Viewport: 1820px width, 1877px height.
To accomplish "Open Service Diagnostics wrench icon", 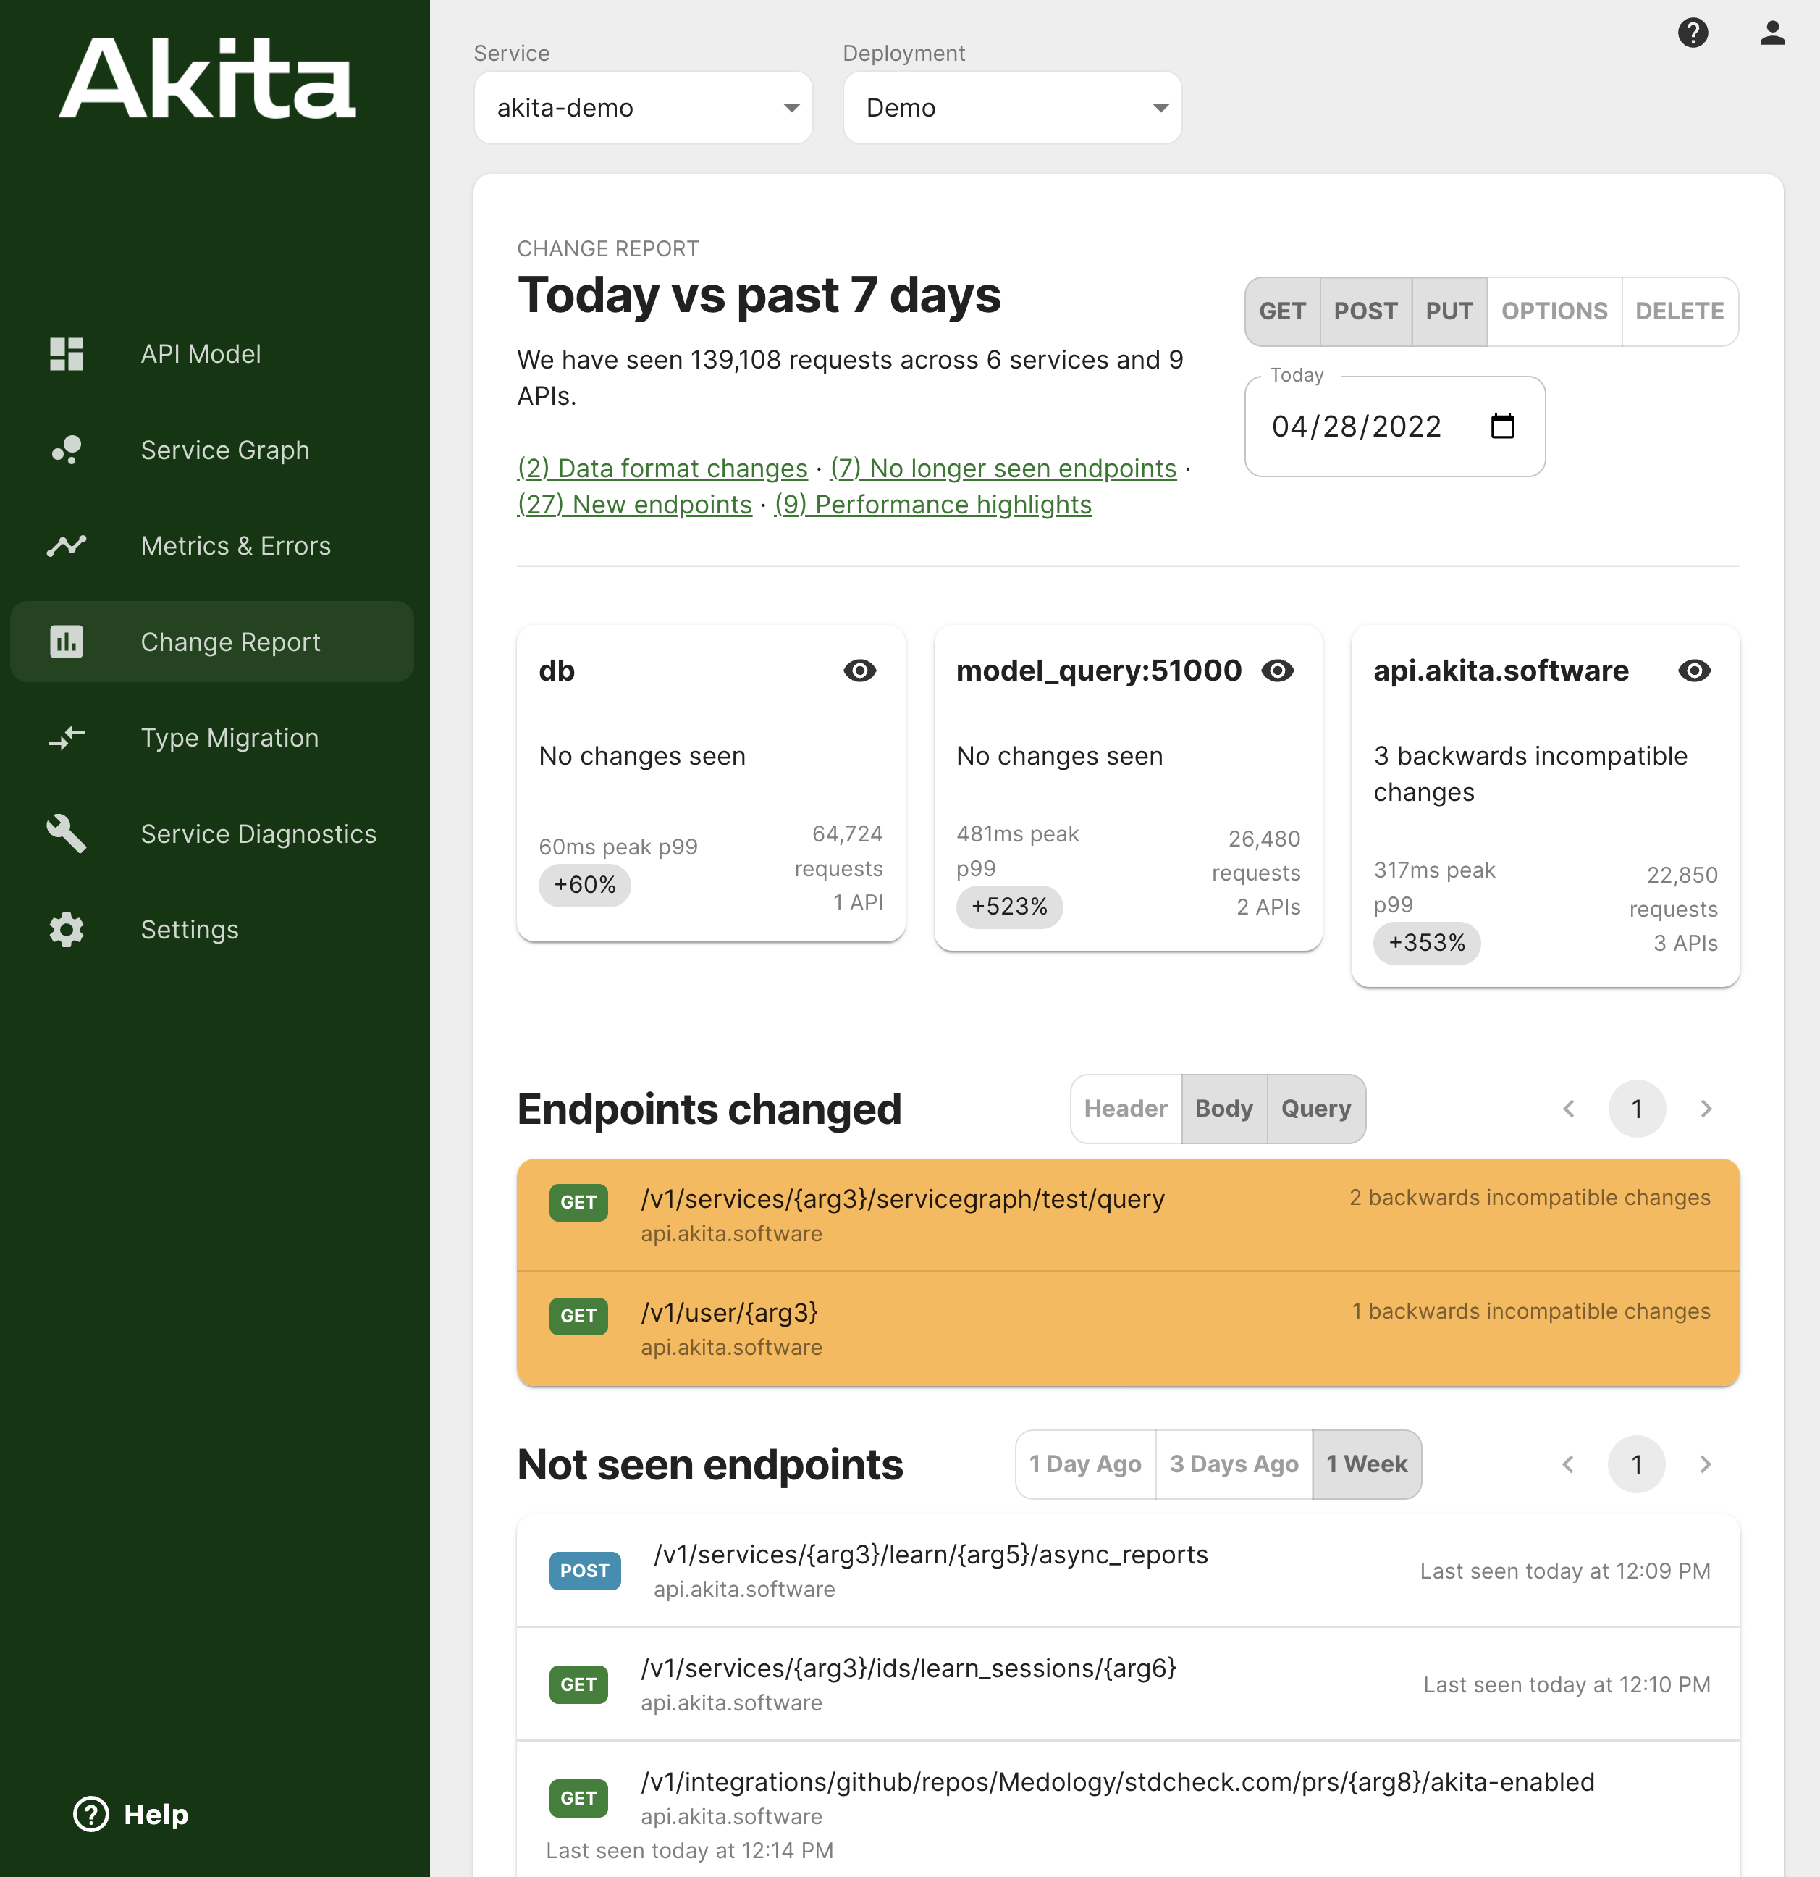I will [x=66, y=833].
